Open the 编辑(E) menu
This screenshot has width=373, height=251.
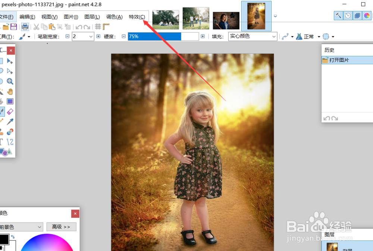[27, 17]
